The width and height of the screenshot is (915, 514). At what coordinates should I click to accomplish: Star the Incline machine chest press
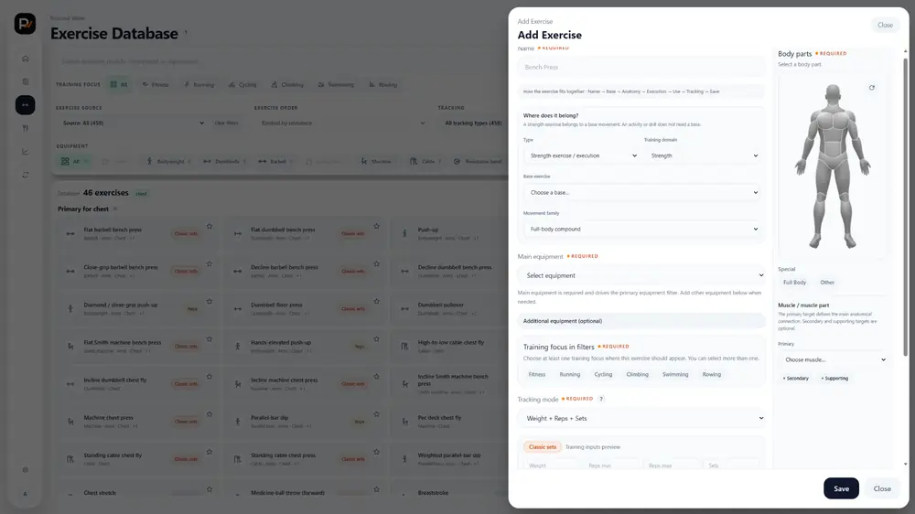point(376,376)
